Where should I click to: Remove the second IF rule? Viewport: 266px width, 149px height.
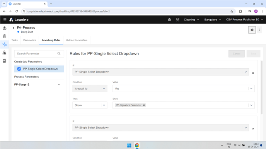[253, 129]
